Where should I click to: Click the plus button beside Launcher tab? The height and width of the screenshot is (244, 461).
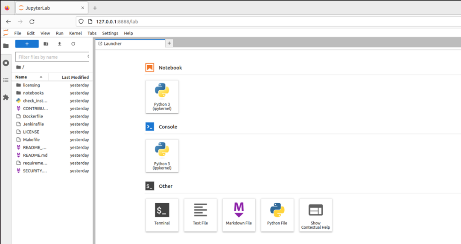coord(169,43)
